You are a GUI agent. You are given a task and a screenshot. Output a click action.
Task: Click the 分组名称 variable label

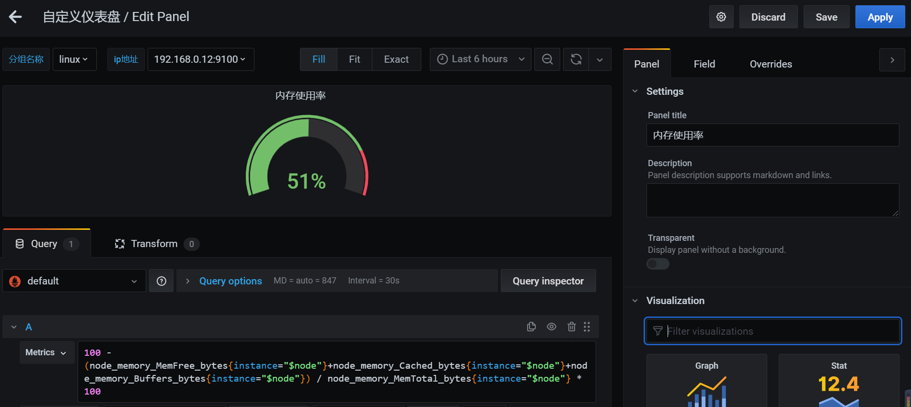click(26, 59)
